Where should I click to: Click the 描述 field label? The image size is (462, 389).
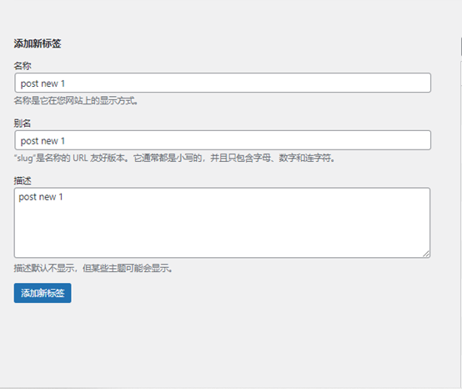click(x=23, y=180)
